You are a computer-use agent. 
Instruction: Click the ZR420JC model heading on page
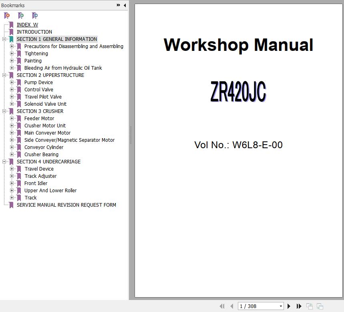click(238, 91)
